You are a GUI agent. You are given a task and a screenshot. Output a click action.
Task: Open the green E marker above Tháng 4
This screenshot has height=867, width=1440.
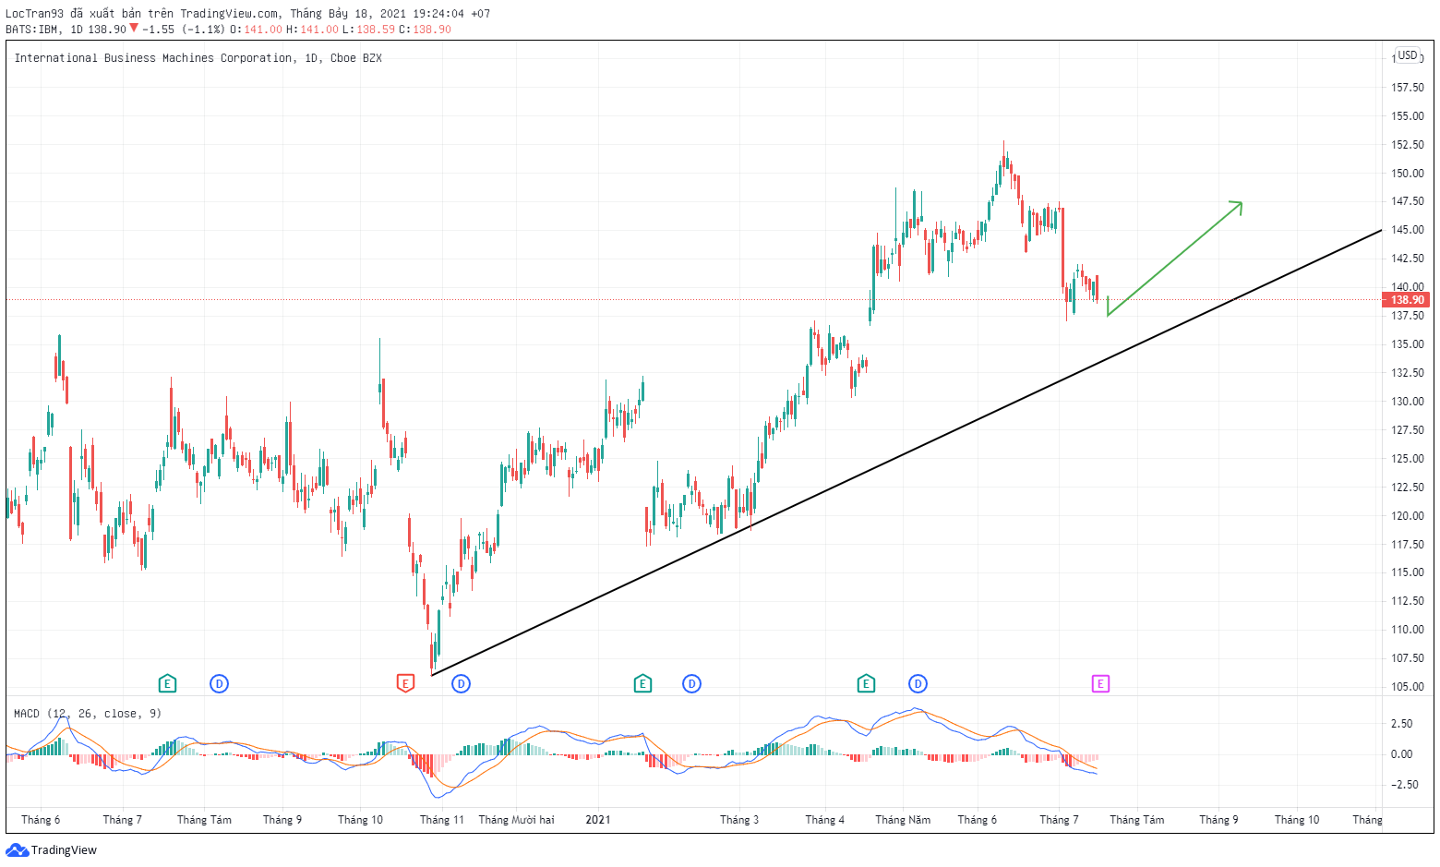click(x=866, y=683)
